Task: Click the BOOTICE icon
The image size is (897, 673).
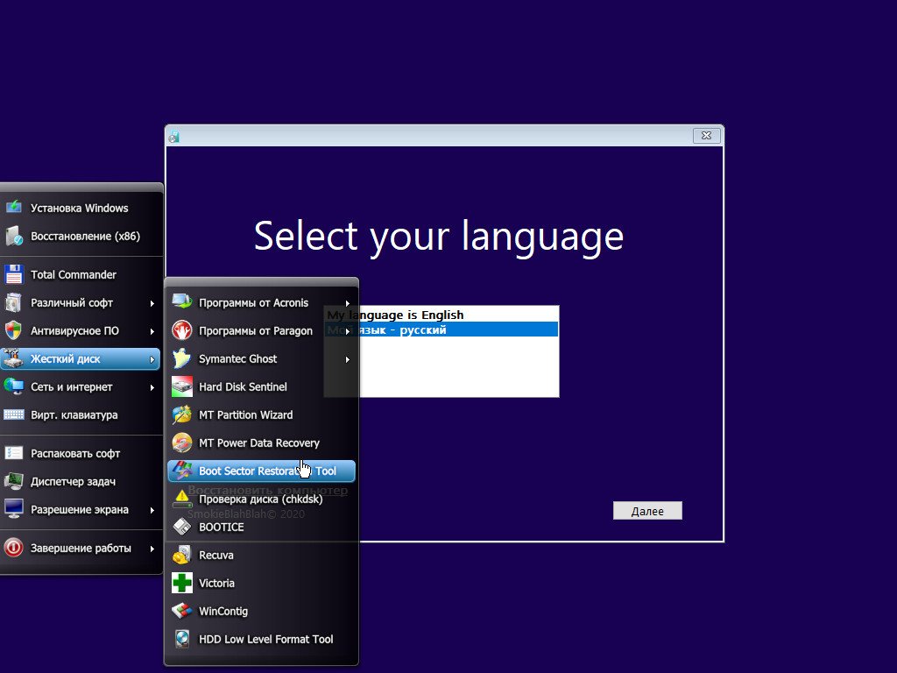Action: click(182, 527)
